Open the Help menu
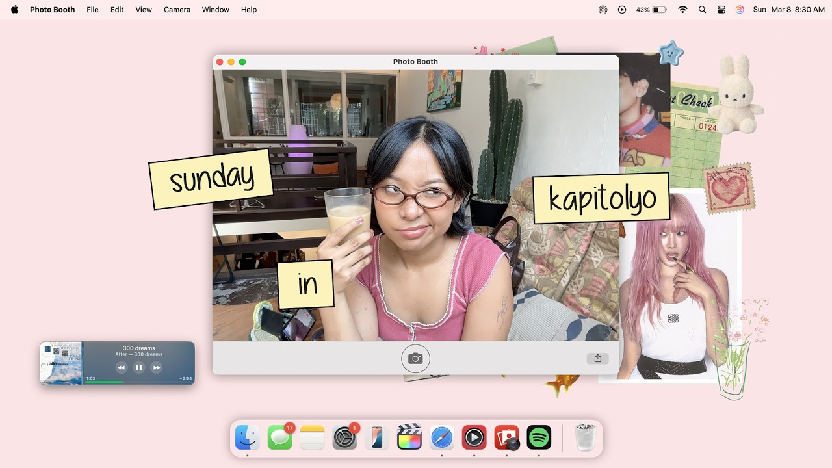832x468 pixels. (x=249, y=10)
